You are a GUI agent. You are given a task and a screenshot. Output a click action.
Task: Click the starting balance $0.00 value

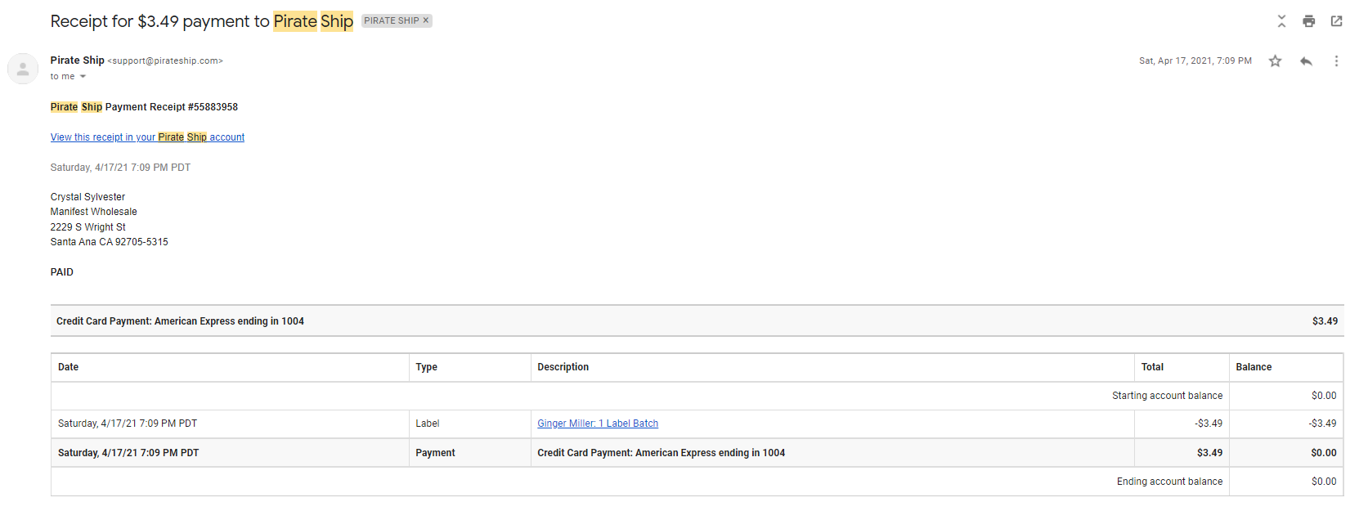tap(1324, 396)
